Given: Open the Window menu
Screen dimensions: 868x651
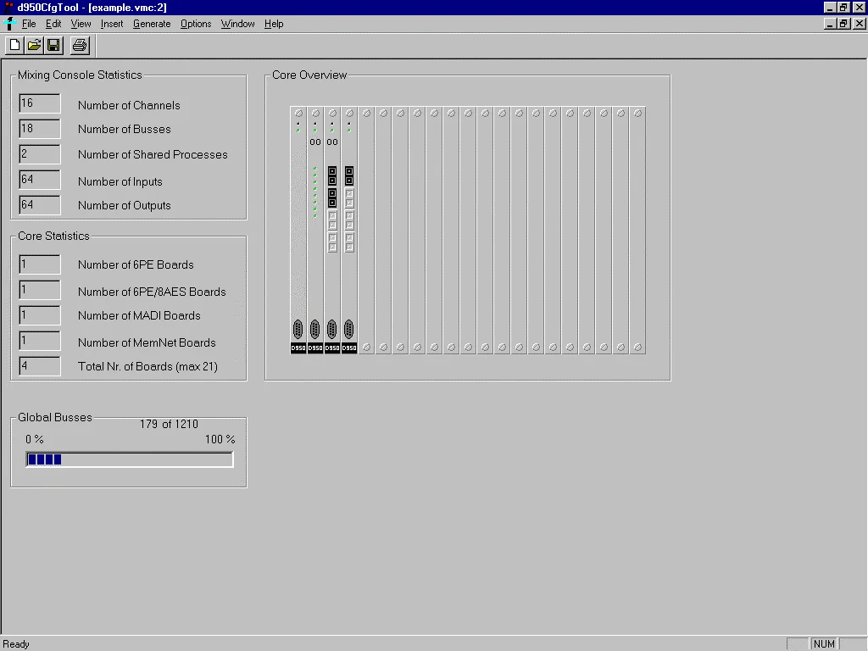Looking at the screenshot, I should (237, 24).
